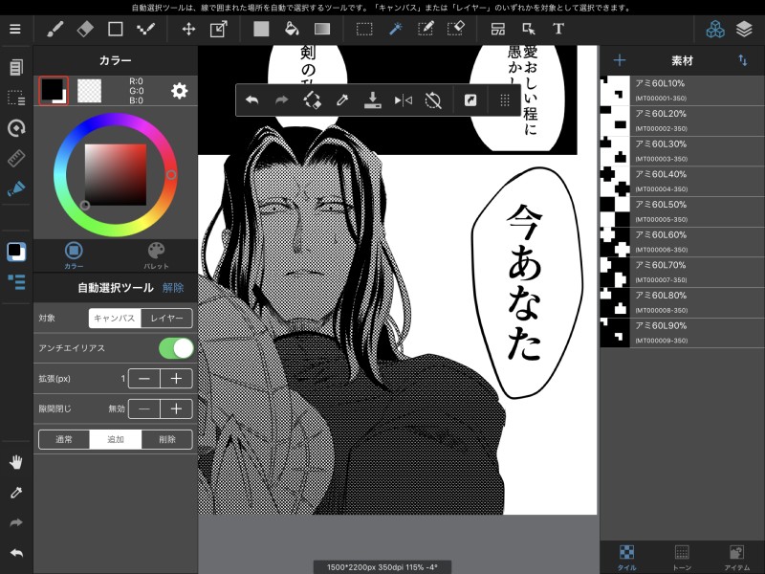The width and height of the screenshot is (765, 574).
Task: Select the Text tool
Action: pos(558,30)
